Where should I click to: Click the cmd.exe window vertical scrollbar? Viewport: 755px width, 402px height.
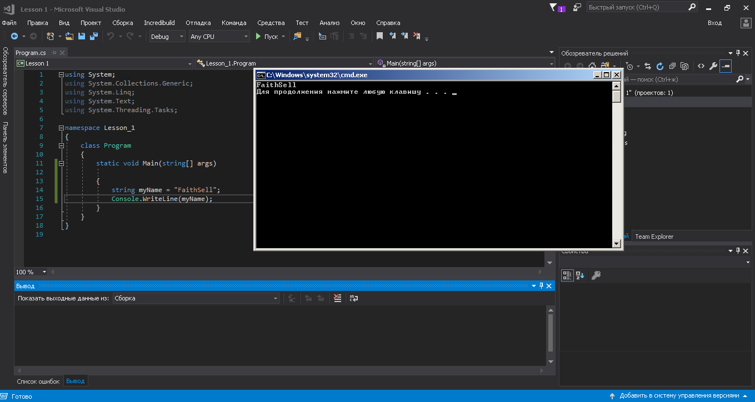coord(616,167)
